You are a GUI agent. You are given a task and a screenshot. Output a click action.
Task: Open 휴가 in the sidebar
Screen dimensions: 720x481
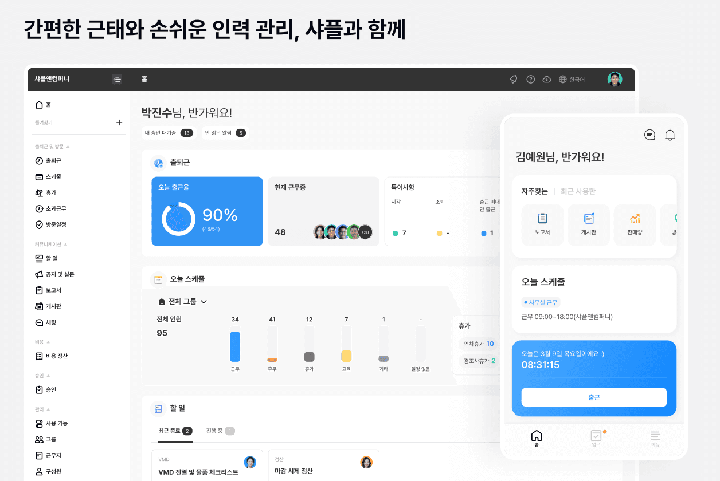(x=46, y=193)
